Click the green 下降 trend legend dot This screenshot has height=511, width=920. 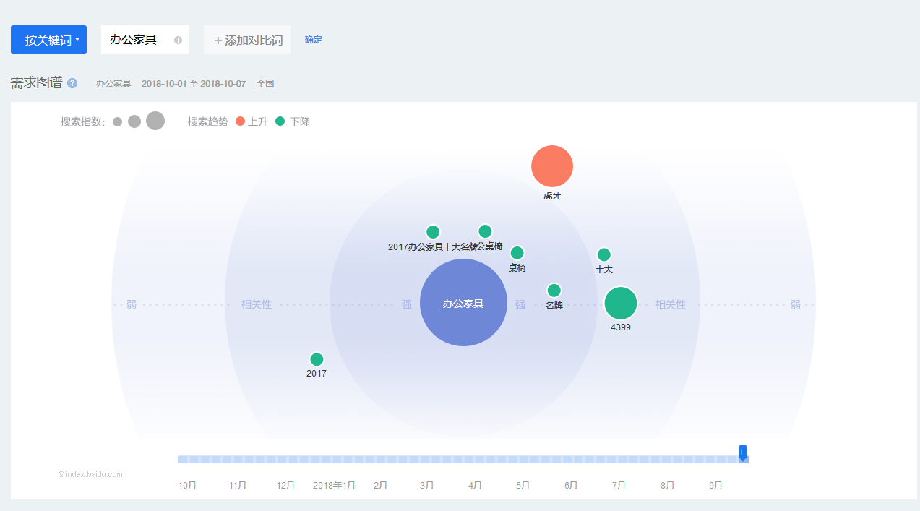coord(280,121)
